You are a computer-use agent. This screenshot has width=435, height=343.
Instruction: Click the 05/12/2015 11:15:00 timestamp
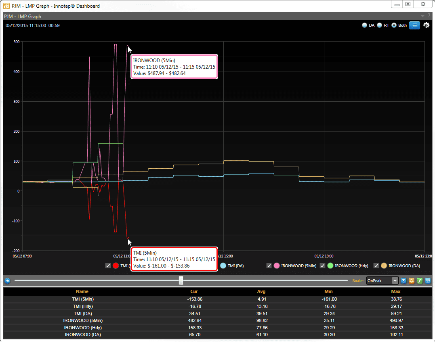(x=26, y=25)
